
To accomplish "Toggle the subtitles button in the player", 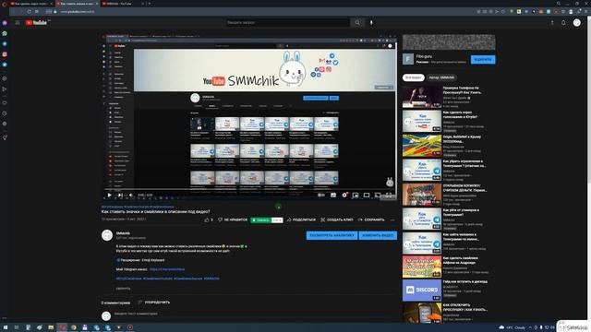I will click(333, 195).
